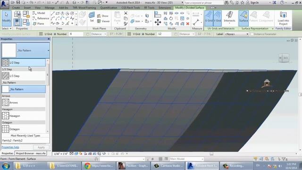302x170 pixels.
Task: Choose the Arrows pattern
Action: 24,102
